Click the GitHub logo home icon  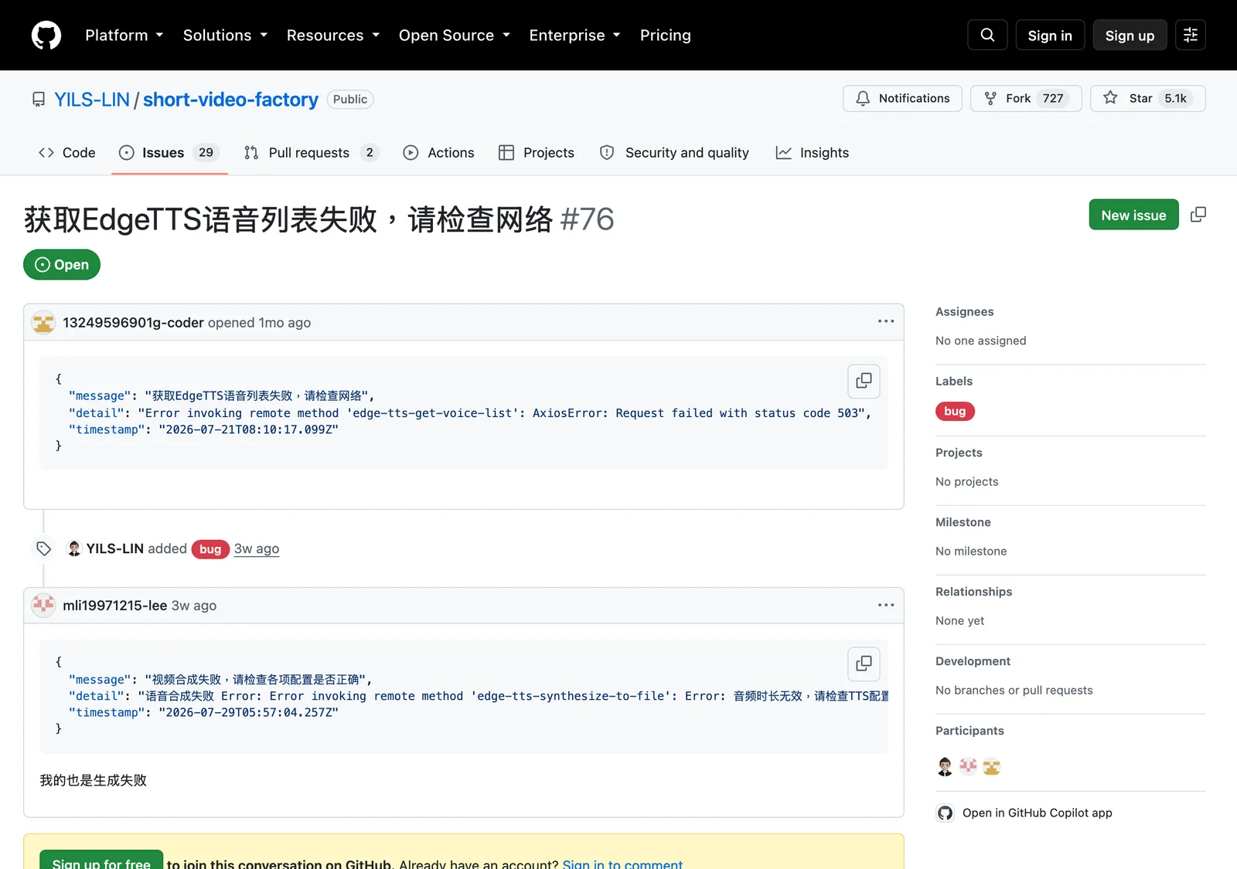[46, 36]
